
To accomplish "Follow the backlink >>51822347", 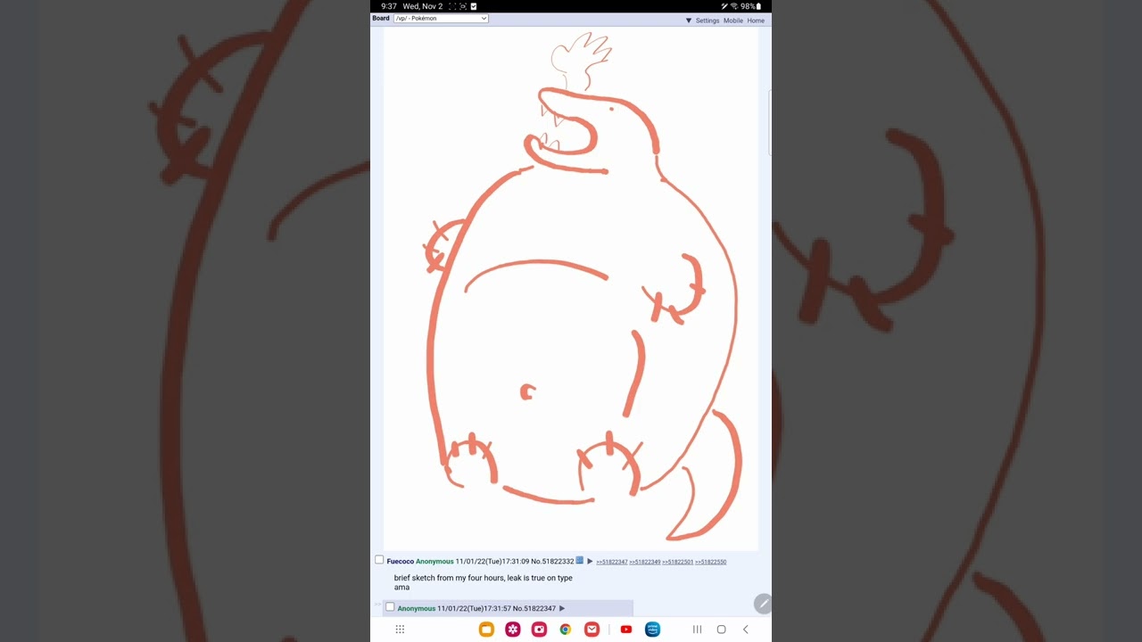I will point(611,562).
